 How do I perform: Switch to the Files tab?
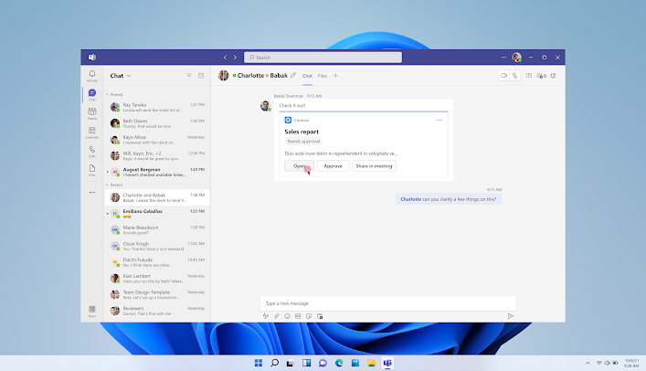[x=323, y=76]
